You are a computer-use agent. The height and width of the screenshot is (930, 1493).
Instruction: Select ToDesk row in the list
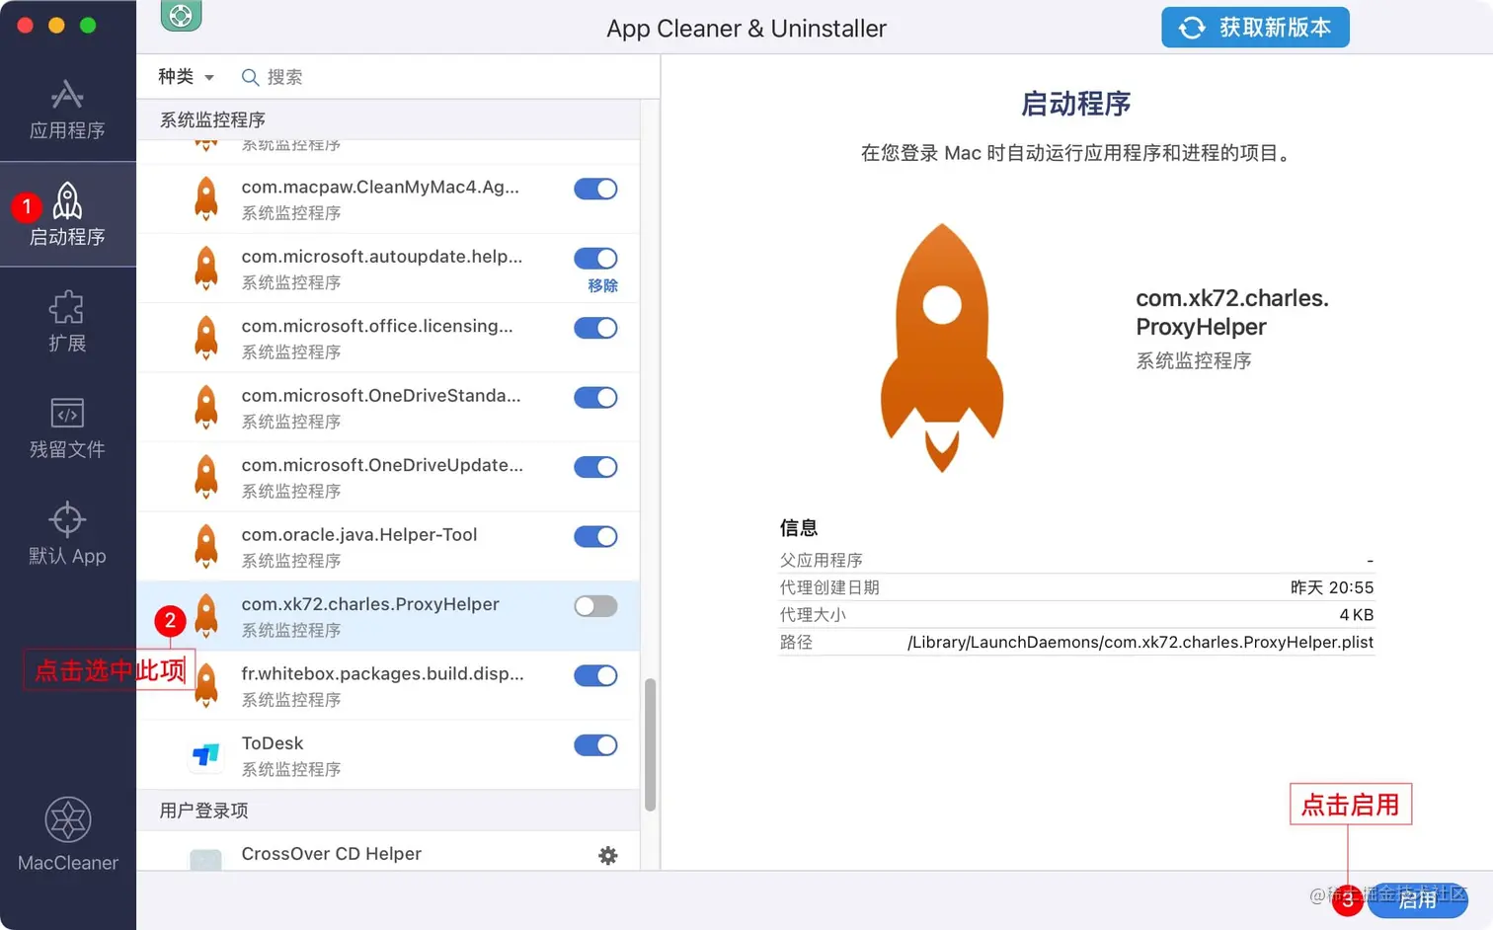(x=388, y=755)
